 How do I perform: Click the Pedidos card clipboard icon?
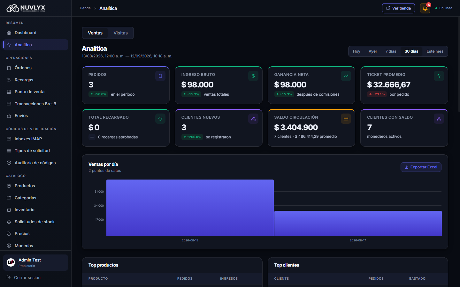[x=160, y=76]
